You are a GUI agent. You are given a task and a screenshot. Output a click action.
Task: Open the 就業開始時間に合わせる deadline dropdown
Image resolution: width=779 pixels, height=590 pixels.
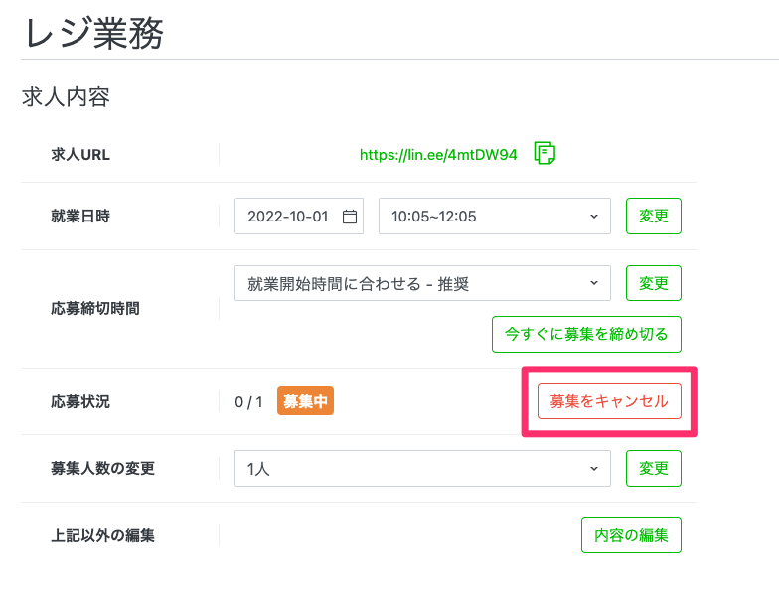(422, 284)
